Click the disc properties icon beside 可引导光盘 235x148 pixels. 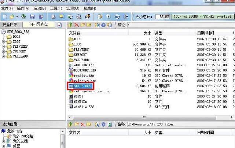(59, 25)
